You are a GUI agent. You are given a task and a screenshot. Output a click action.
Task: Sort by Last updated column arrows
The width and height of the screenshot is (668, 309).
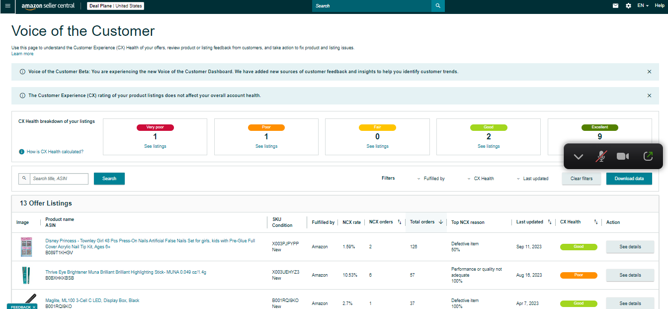click(x=550, y=222)
